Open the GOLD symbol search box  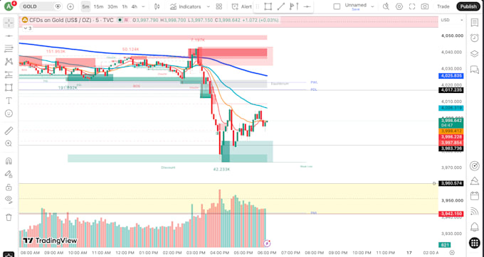coord(41,6)
